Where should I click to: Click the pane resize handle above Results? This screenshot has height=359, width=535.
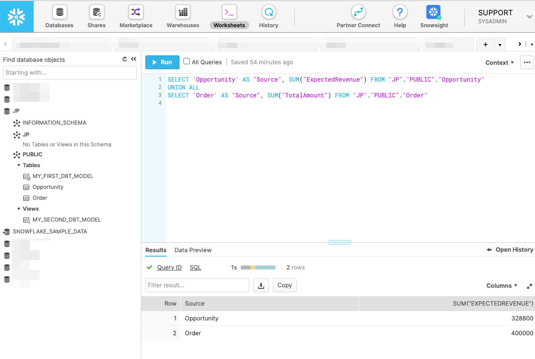[340, 242]
